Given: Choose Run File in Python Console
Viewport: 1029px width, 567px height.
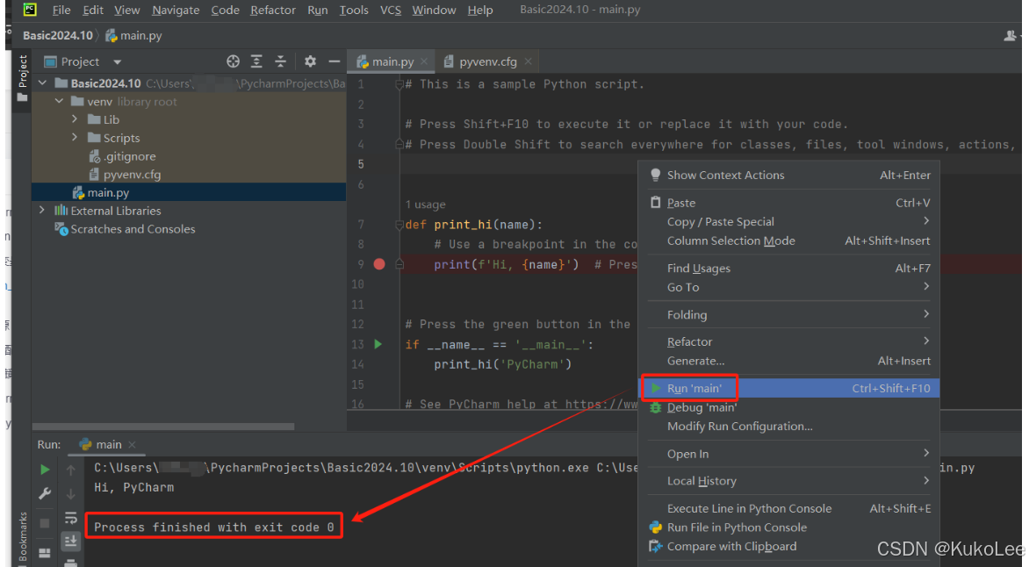Looking at the screenshot, I should pos(788,528).
